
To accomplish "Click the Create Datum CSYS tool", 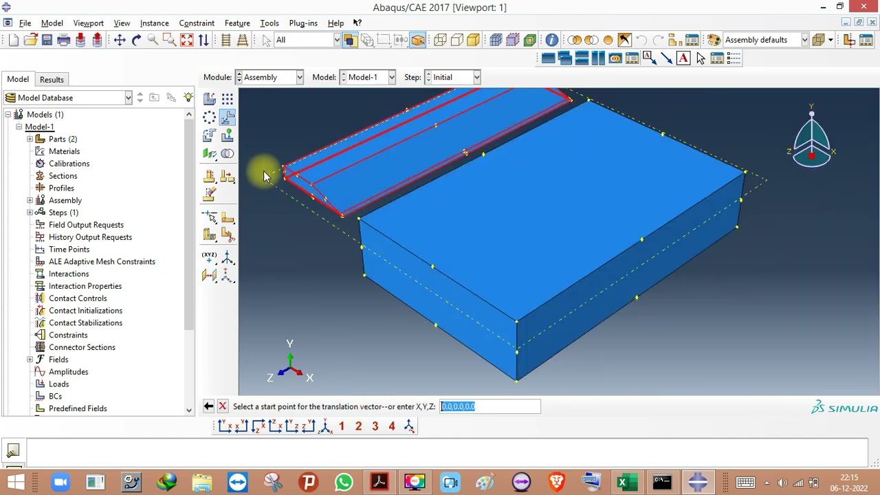I will [228, 258].
